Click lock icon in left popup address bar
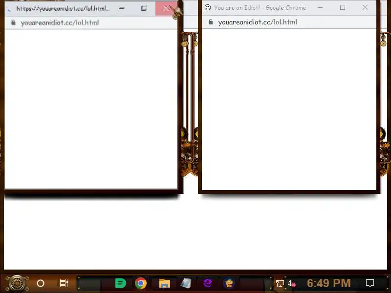The width and height of the screenshot is (391, 293). (13, 22)
